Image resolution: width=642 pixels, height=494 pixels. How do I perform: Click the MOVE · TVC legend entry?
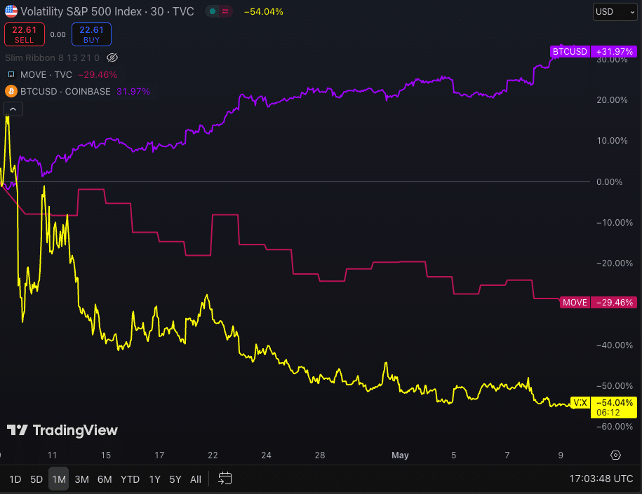pyautogui.click(x=46, y=74)
